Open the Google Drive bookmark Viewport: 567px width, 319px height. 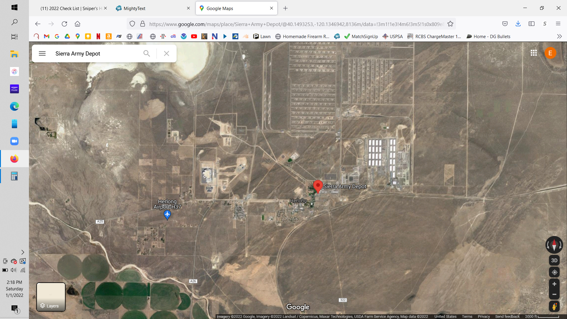click(x=67, y=36)
